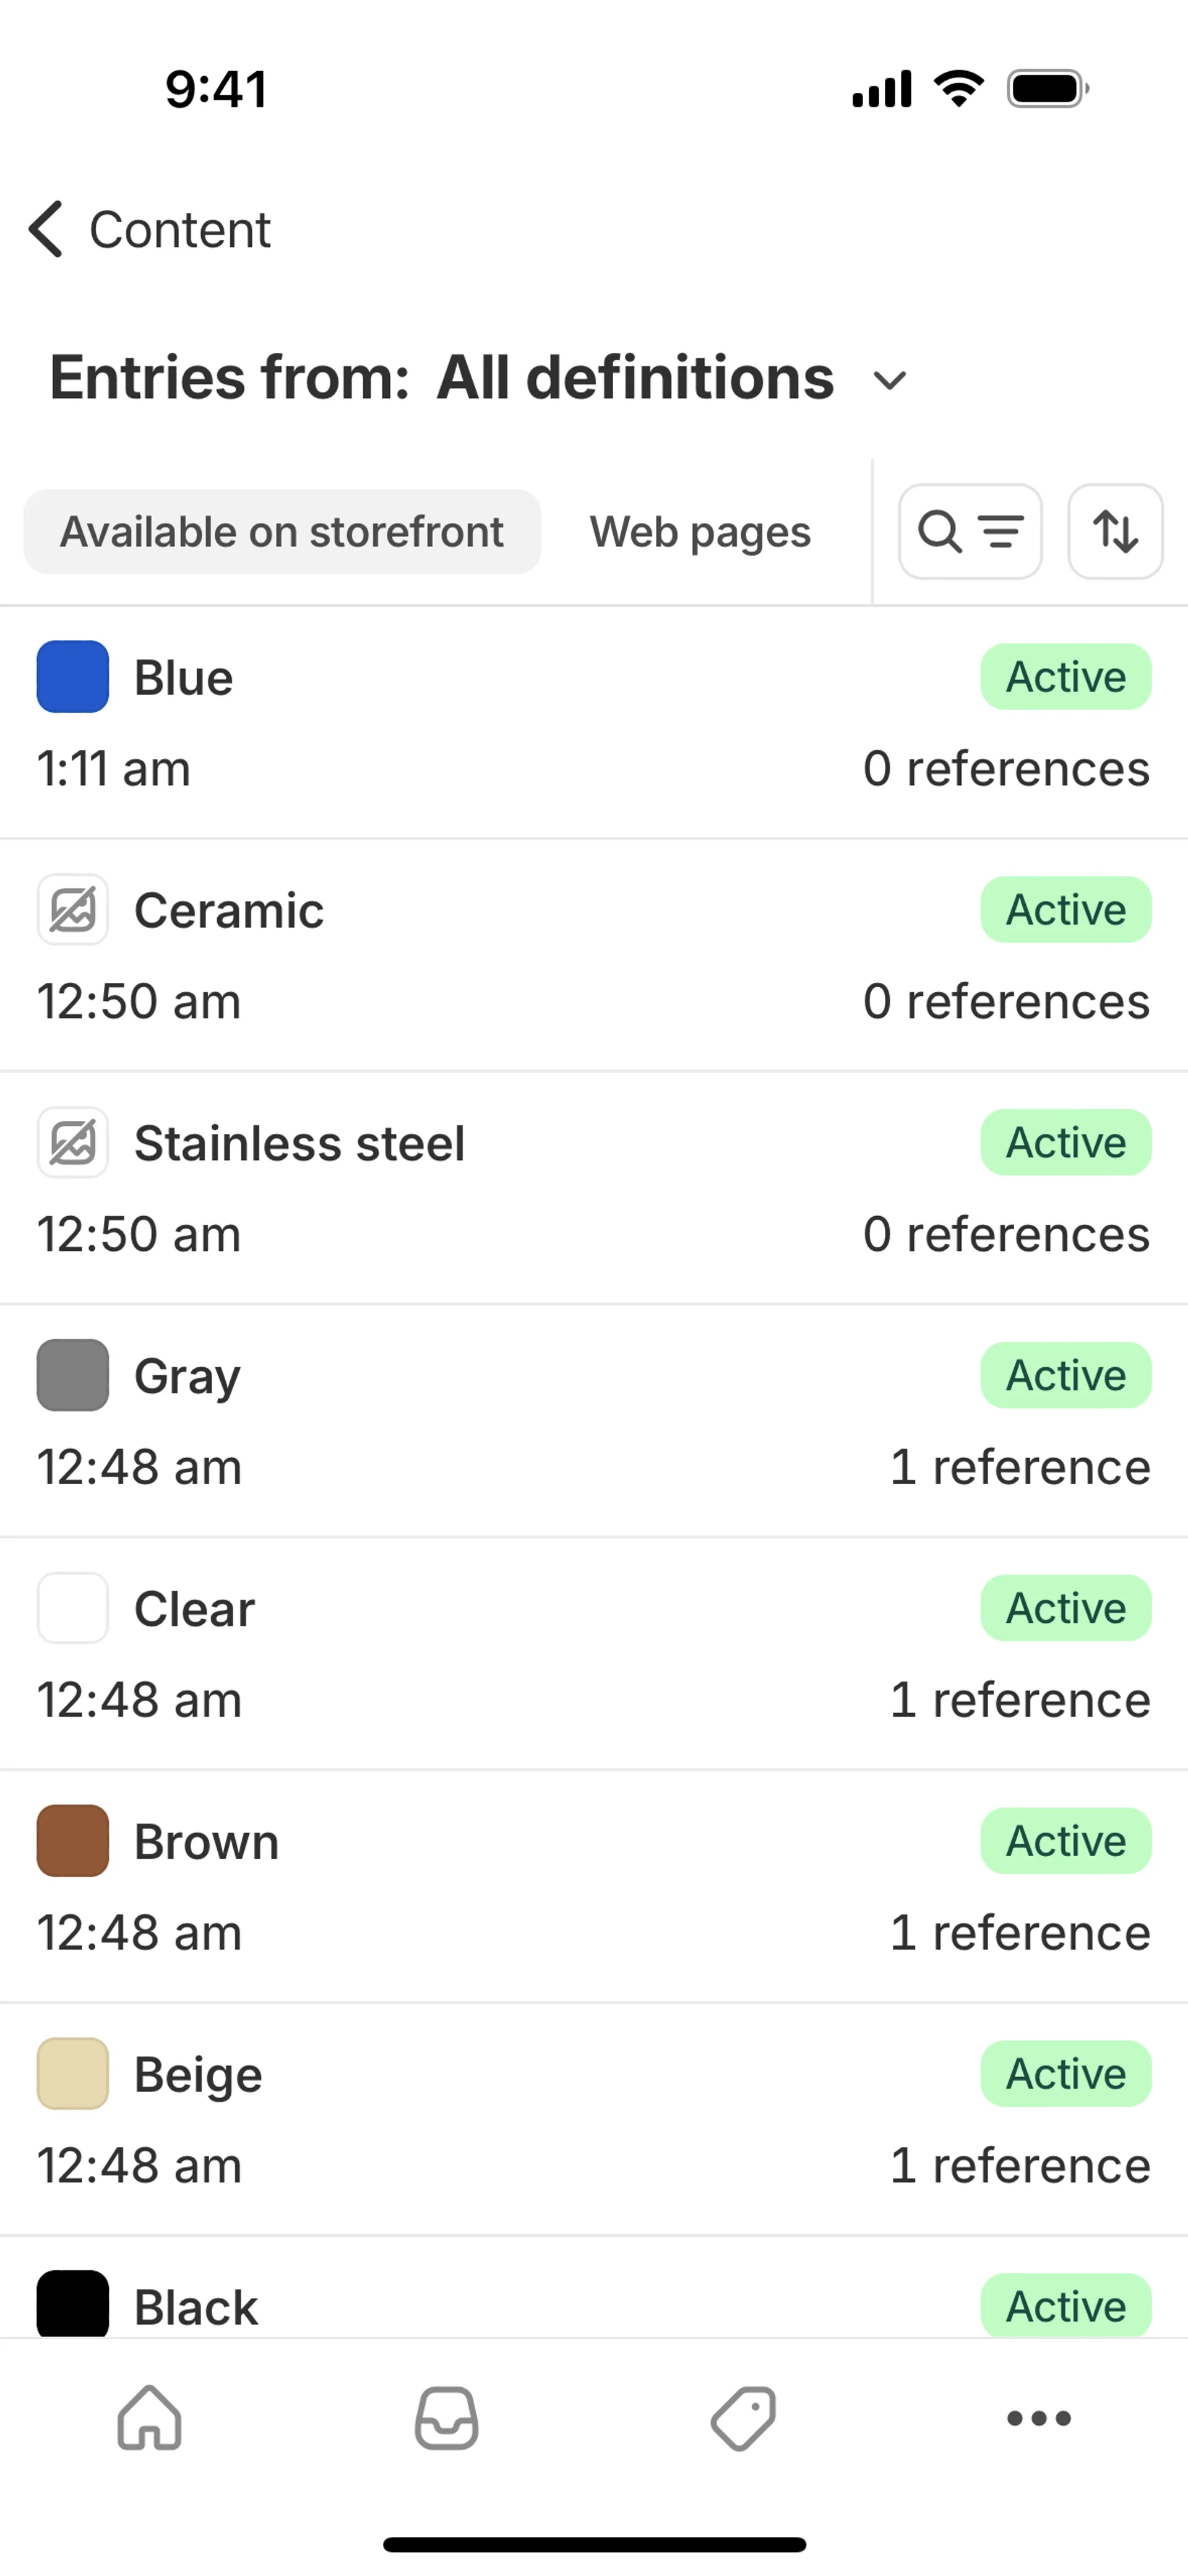Tap the Active badge on Clear

click(1065, 1608)
